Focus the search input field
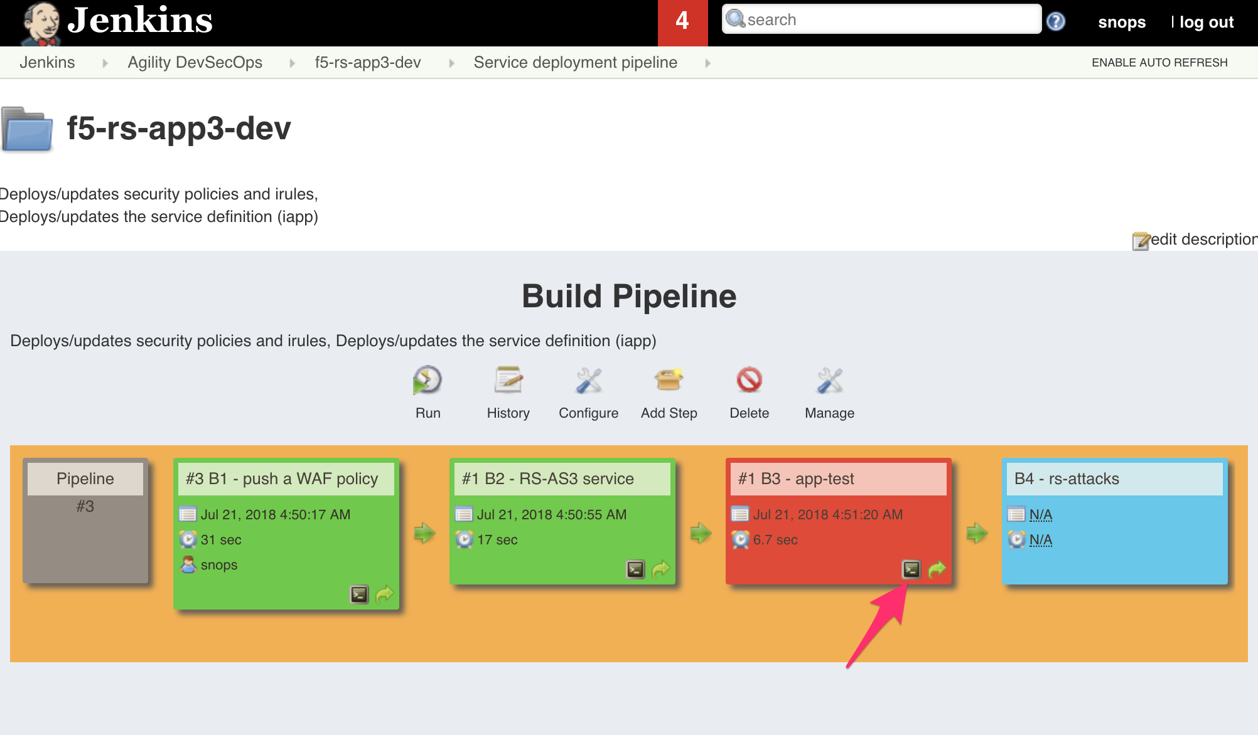 [881, 19]
